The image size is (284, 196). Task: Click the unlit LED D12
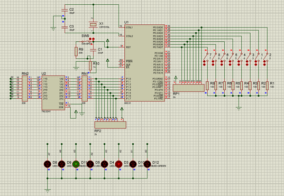click(147, 164)
